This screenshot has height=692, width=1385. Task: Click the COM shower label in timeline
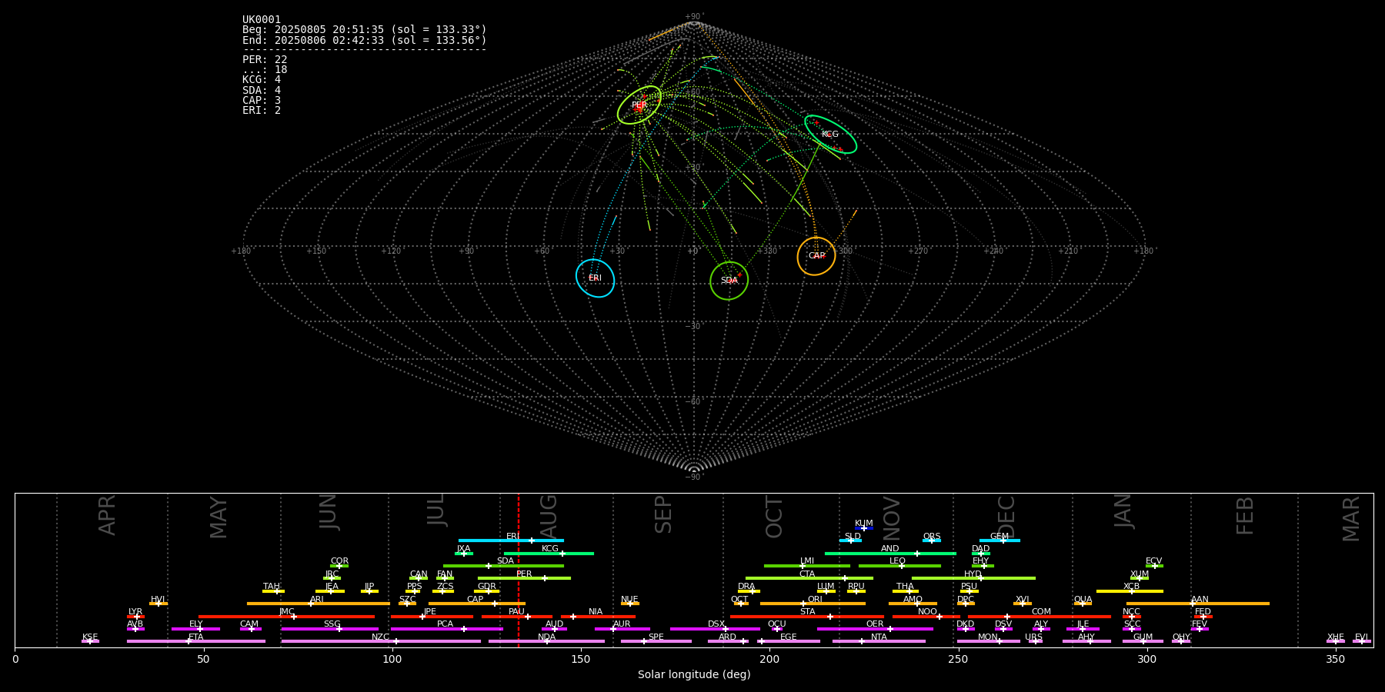pyautogui.click(x=1041, y=612)
